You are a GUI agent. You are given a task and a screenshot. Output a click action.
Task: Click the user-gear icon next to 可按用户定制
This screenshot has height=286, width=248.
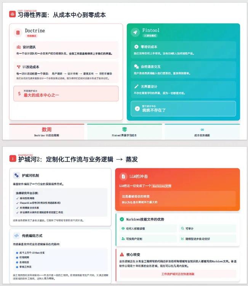[123, 238]
